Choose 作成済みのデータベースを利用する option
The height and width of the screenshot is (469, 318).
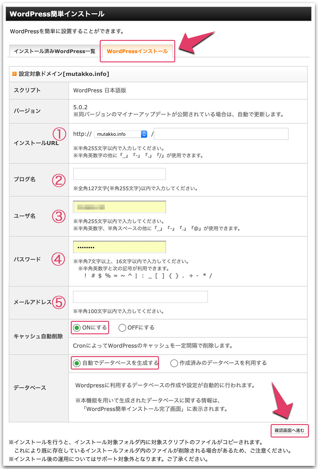tap(174, 363)
